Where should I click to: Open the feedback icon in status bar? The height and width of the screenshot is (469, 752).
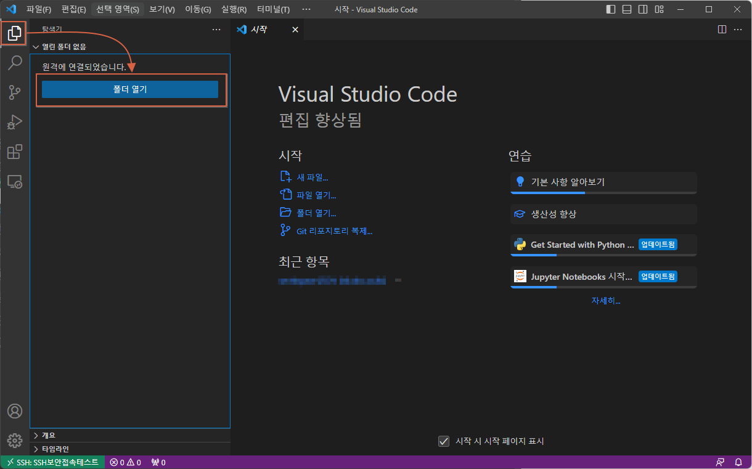pyautogui.click(x=720, y=462)
